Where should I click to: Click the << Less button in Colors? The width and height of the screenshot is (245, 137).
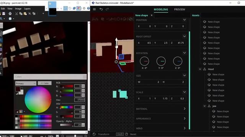click(x=44, y=83)
